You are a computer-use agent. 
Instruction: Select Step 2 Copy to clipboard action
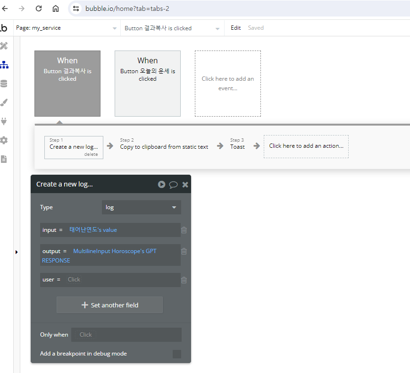tap(164, 144)
